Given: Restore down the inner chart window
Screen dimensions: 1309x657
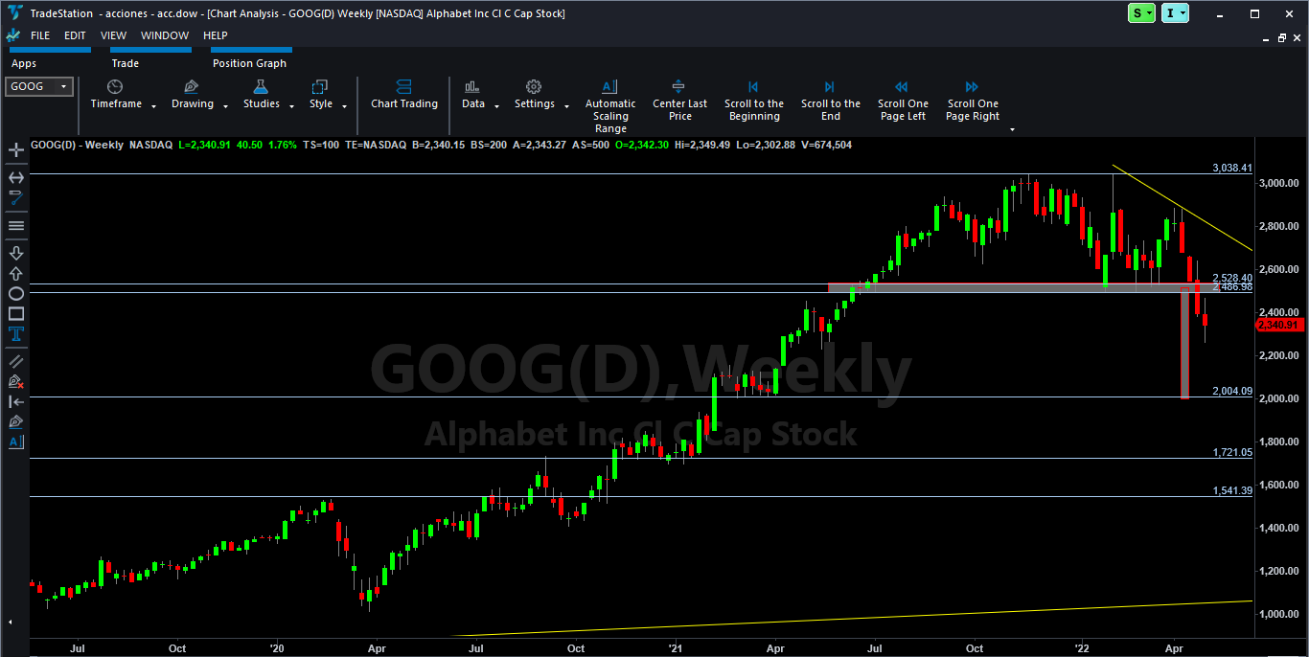Looking at the screenshot, I should click(x=1282, y=37).
